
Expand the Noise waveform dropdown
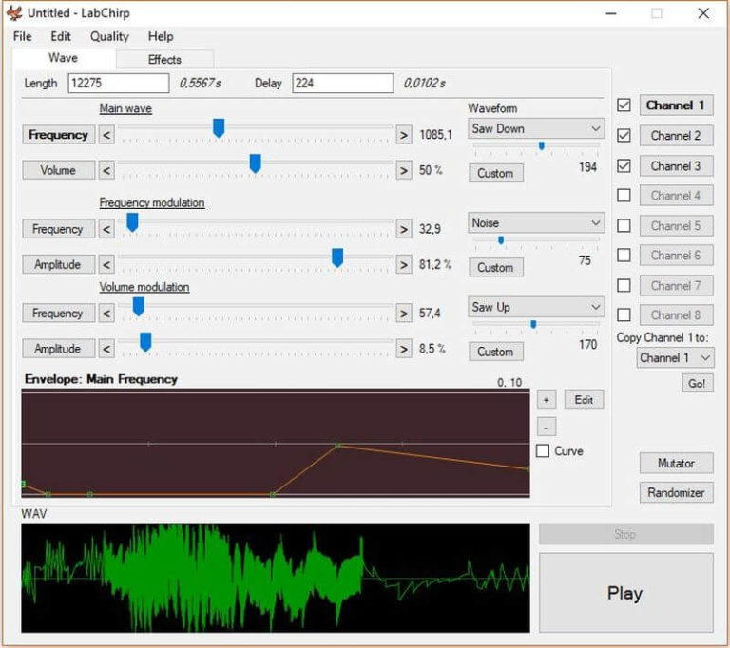point(536,222)
